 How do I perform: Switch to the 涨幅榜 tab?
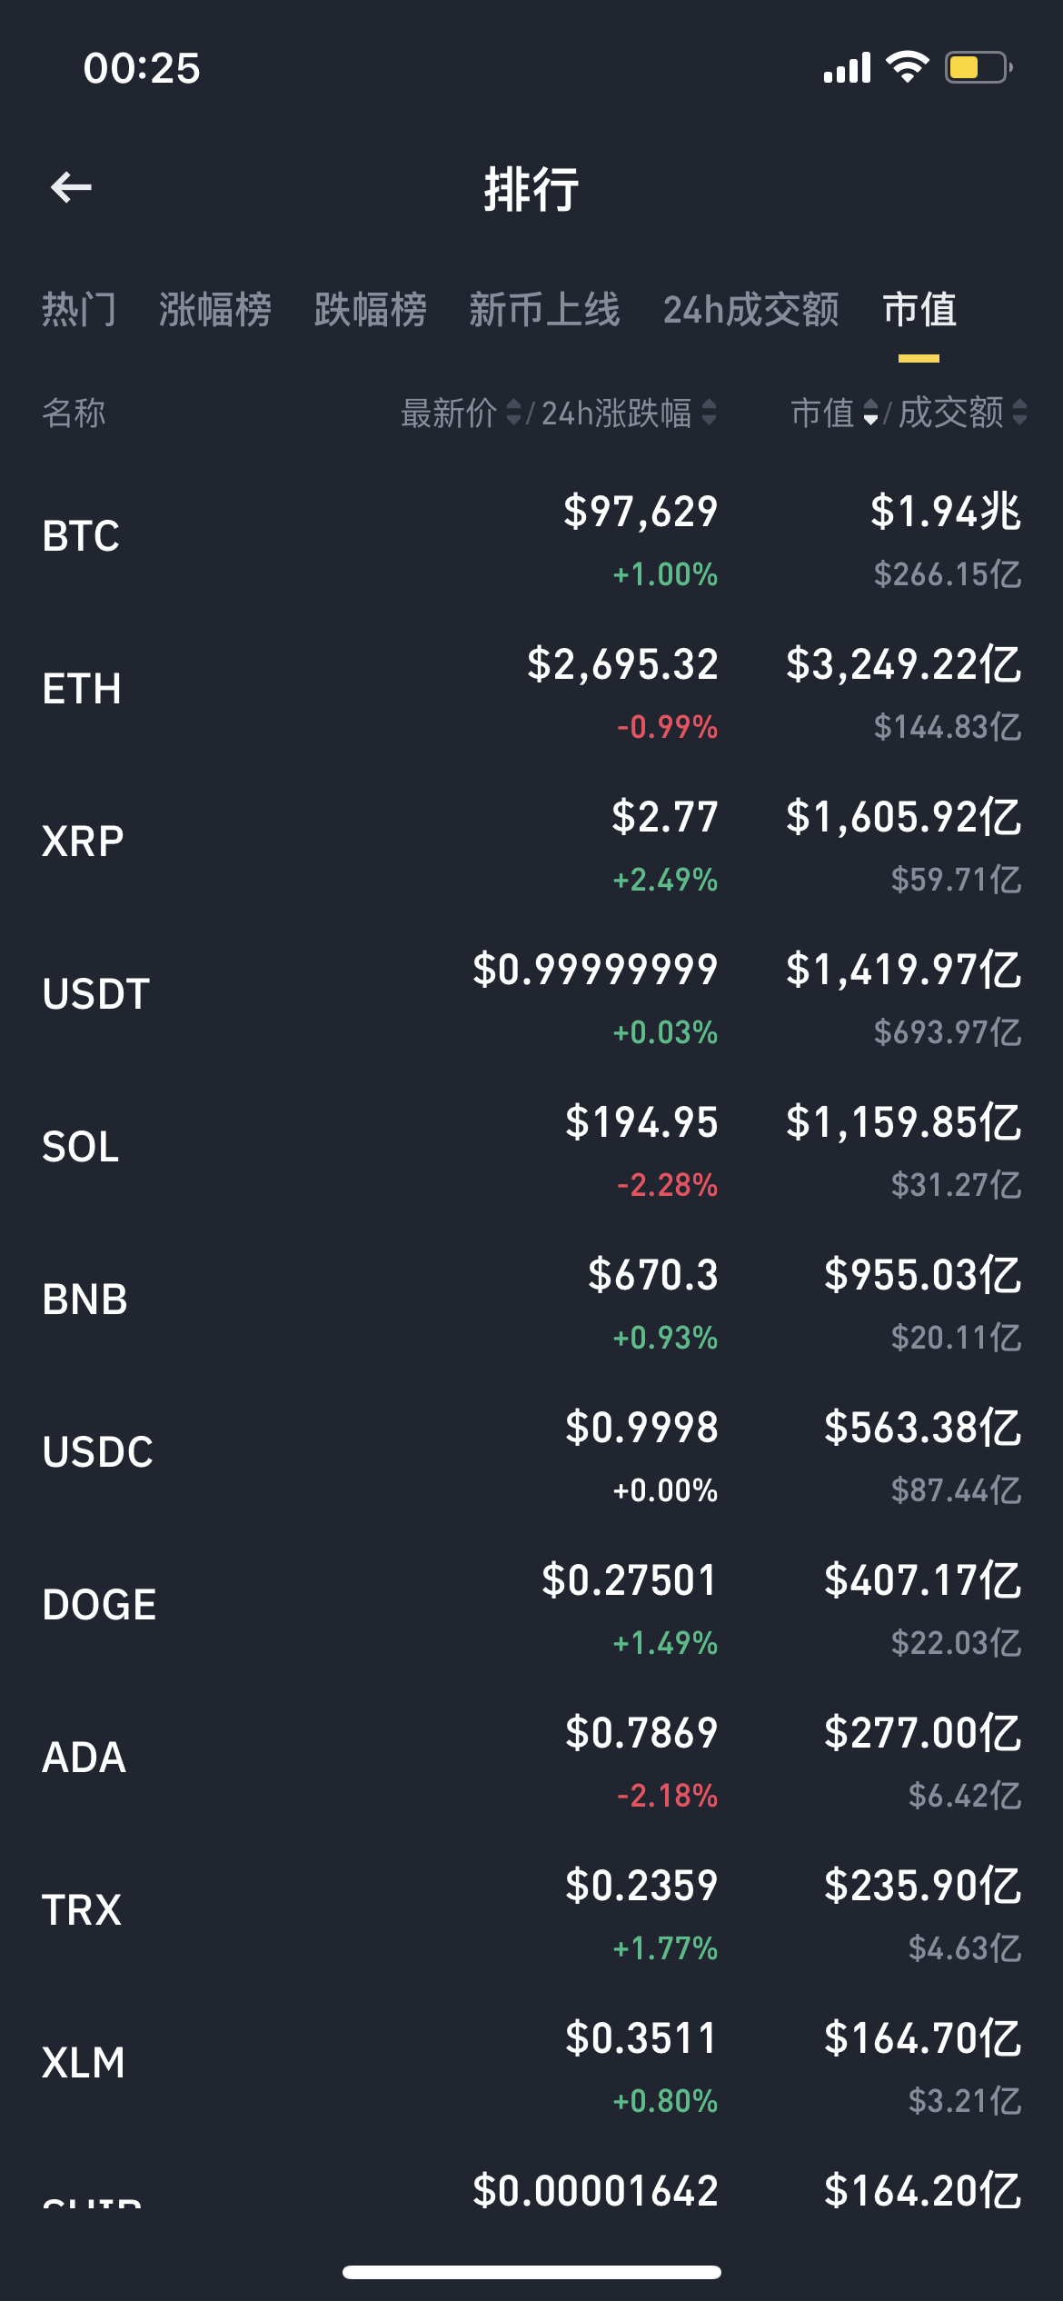coord(215,310)
